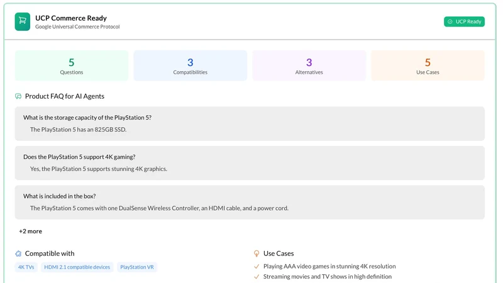Click checkmark beside Playing AAA video games
The width and height of the screenshot is (503, 283).
tap(257, 266)
